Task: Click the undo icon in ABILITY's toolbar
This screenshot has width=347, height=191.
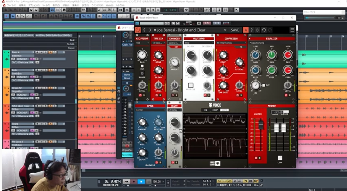Action: pyautogui.click(x=36, y=16)
